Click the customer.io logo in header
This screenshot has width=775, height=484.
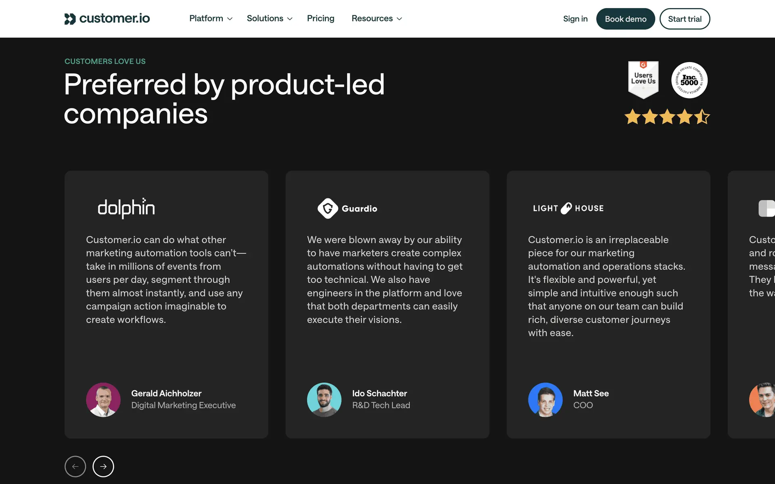pyautogui.click(x=107, y=19)
